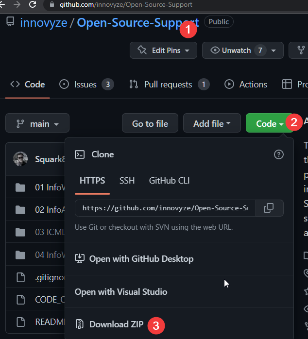Open the Actions tab
The width and height of the screenshot is (308, 339).
pyautogui.click(x=246, y=85)
